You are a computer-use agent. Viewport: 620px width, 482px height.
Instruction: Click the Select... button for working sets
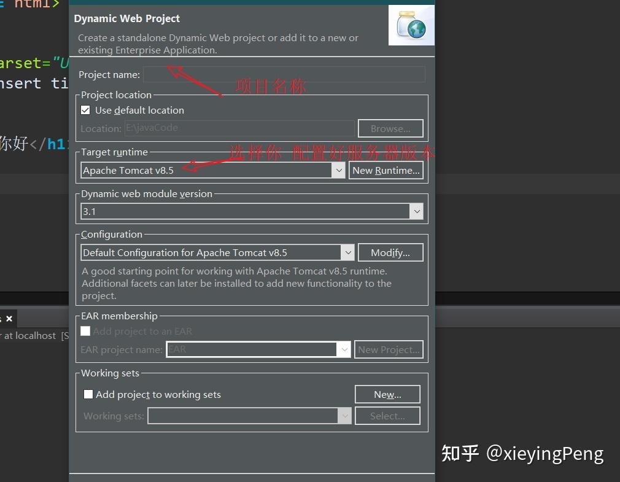[387, 416]
